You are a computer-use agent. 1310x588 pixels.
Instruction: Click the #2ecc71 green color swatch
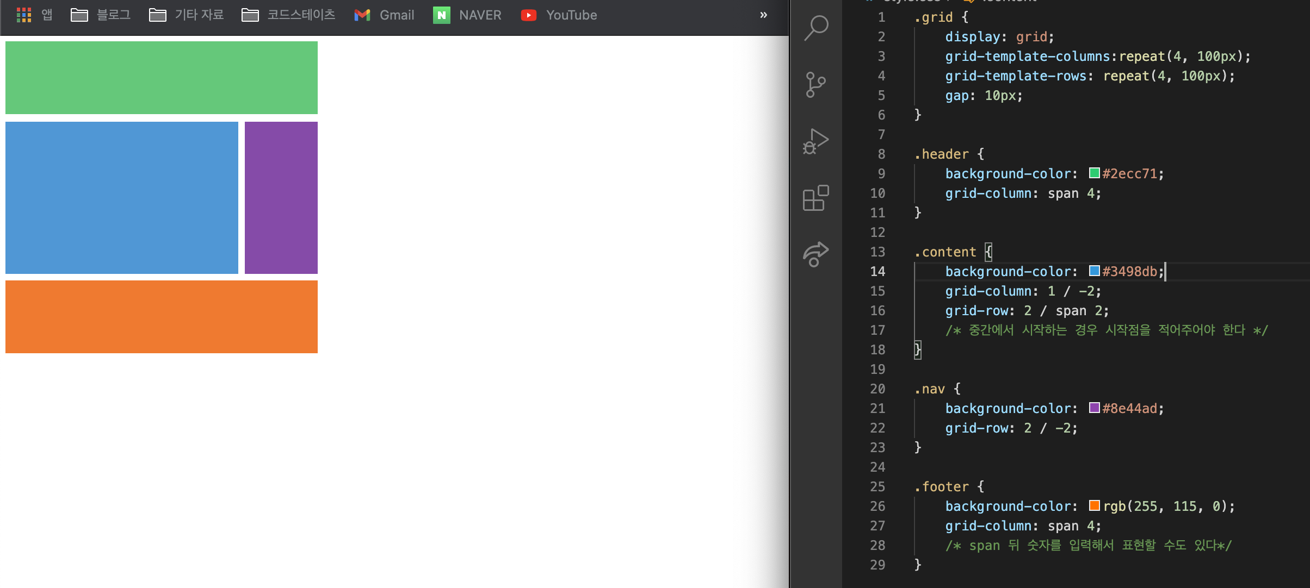coord(1094,173)
